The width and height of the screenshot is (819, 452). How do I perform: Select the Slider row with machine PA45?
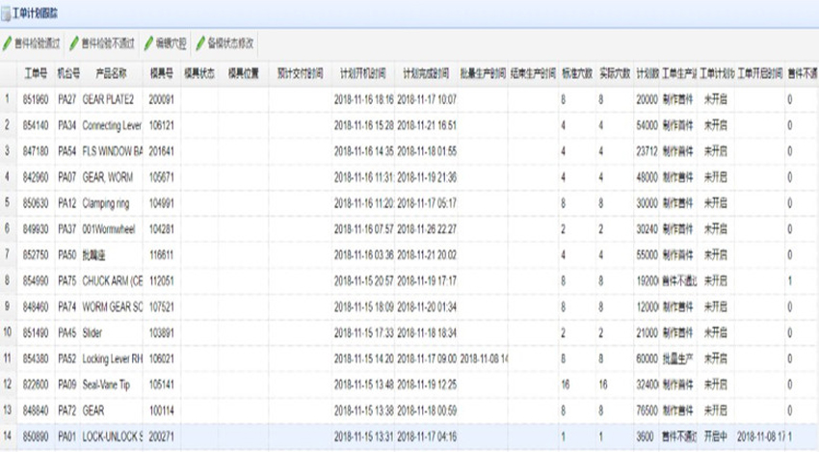pos(94,332)
